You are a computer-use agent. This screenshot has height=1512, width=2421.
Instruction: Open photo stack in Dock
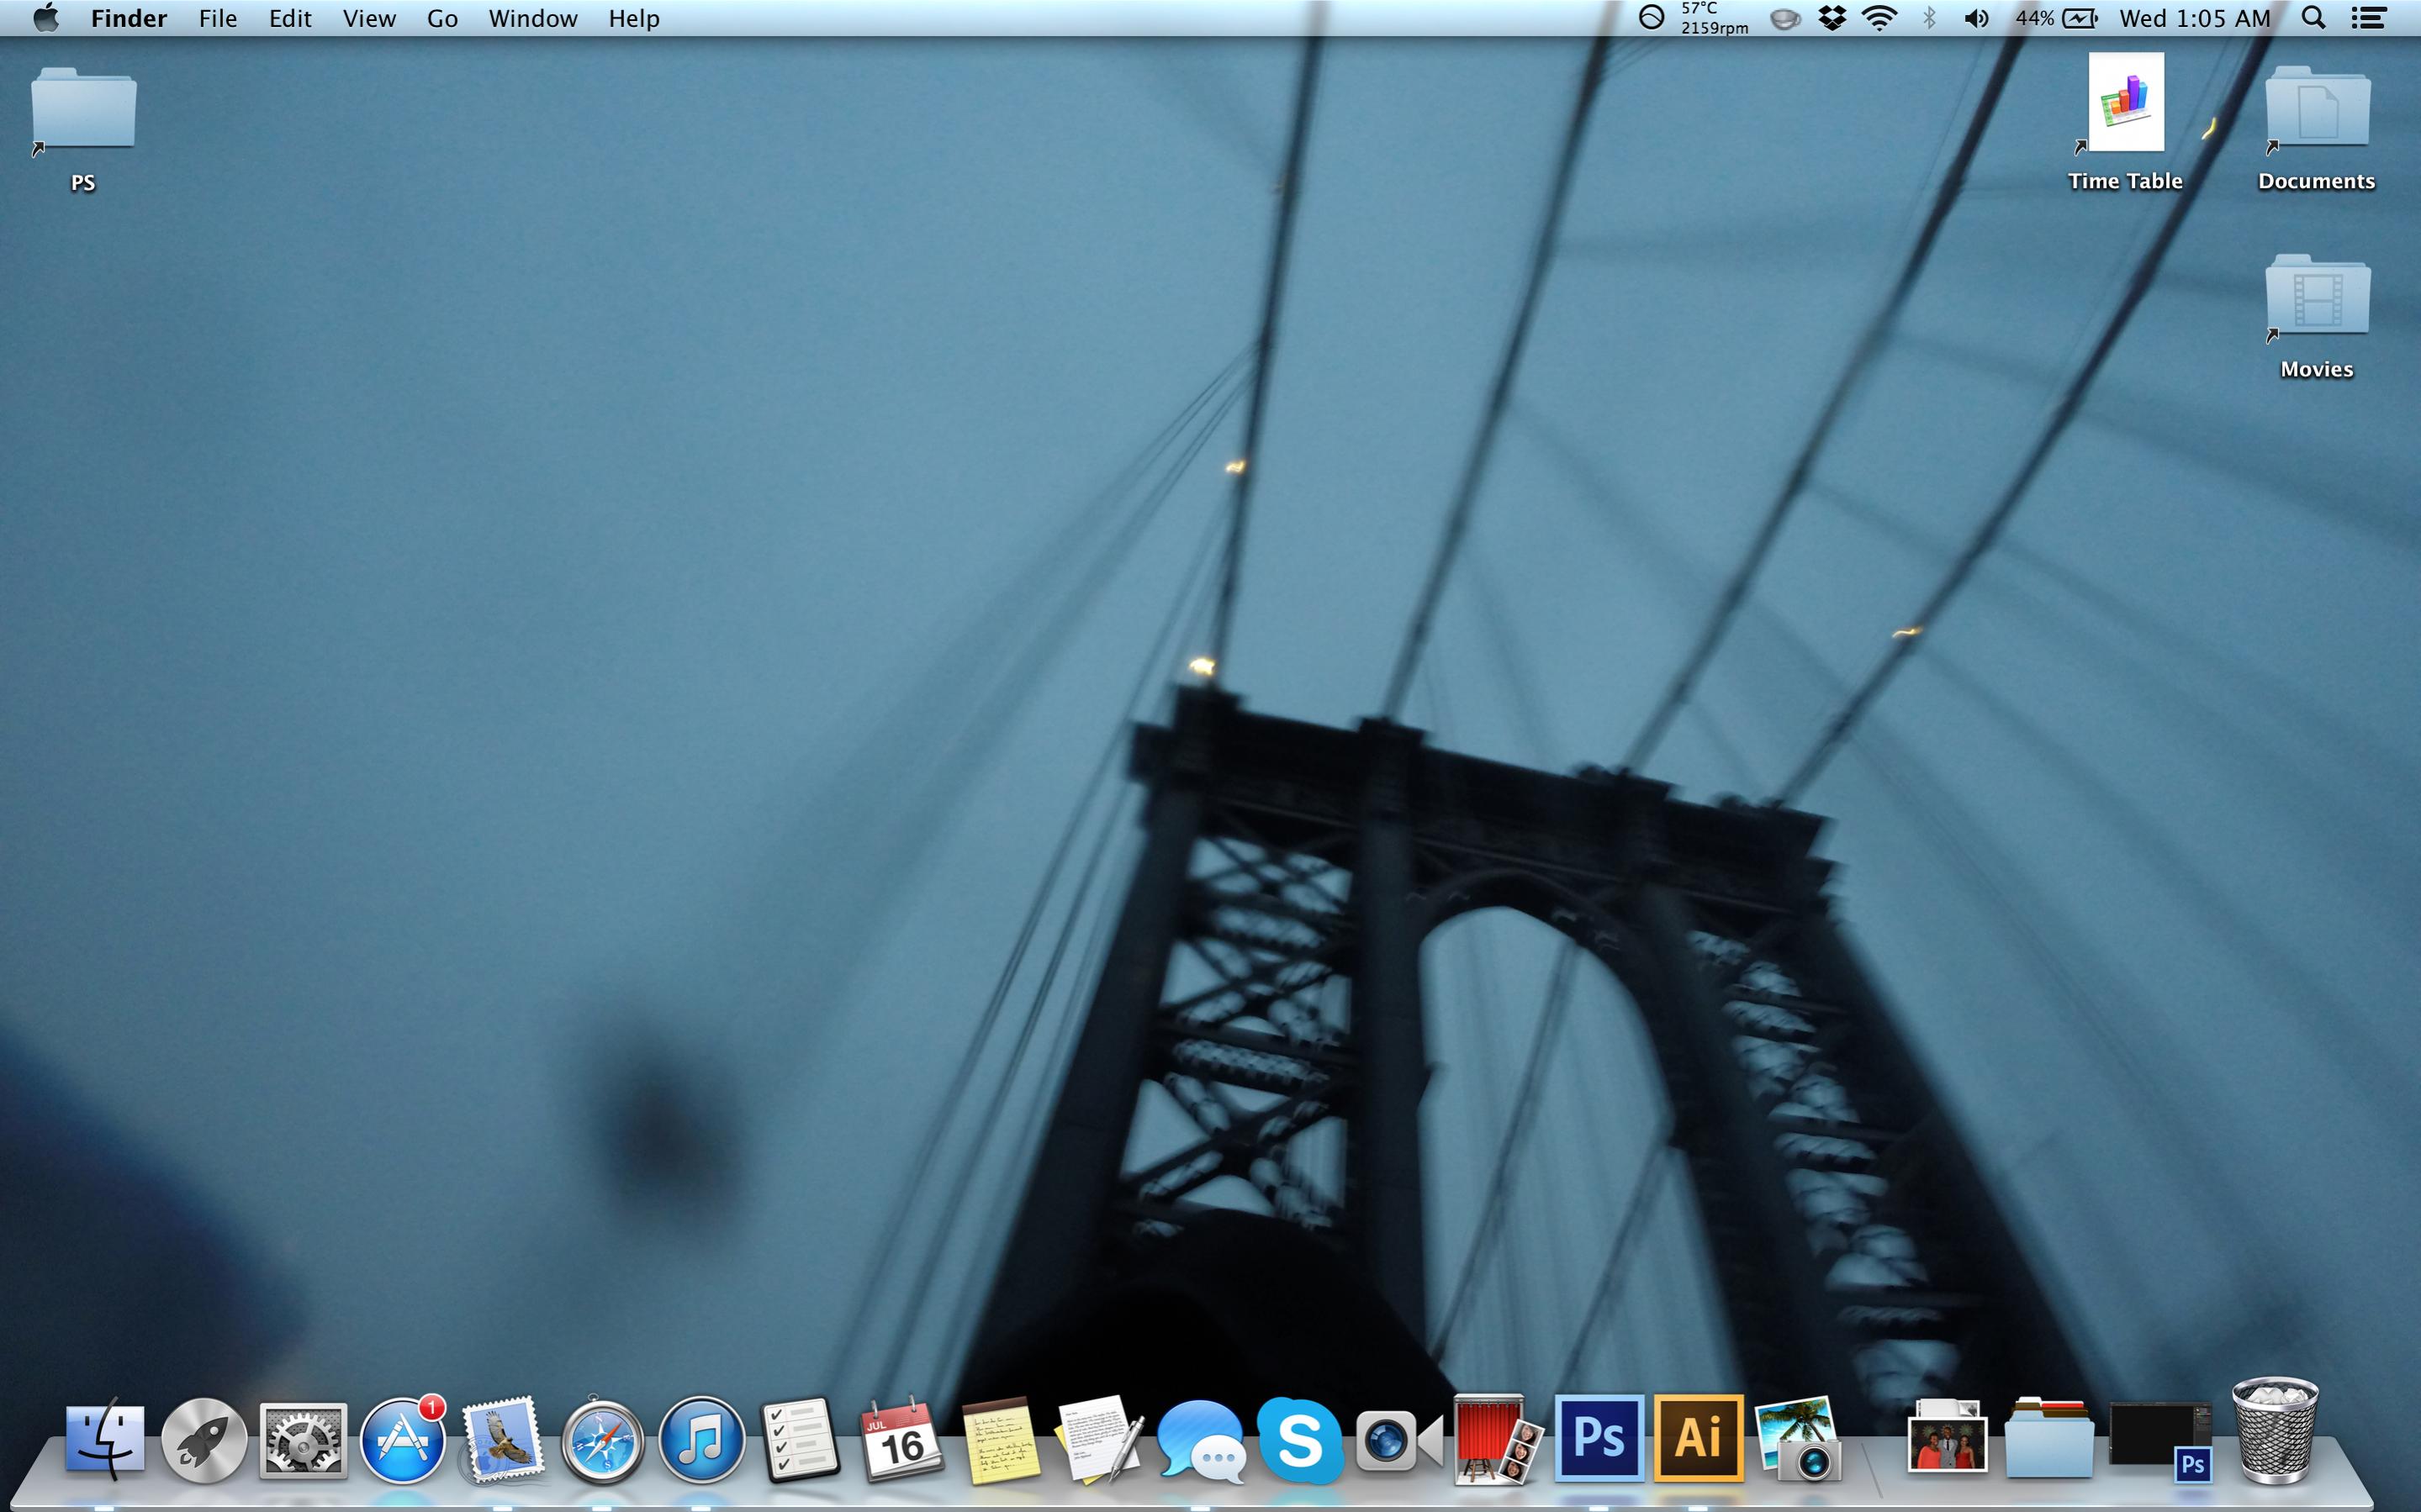(1947, 1438)
